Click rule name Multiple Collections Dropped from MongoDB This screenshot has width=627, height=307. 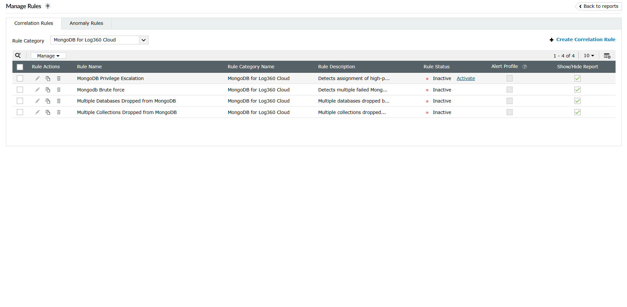[x=127, y=112]
